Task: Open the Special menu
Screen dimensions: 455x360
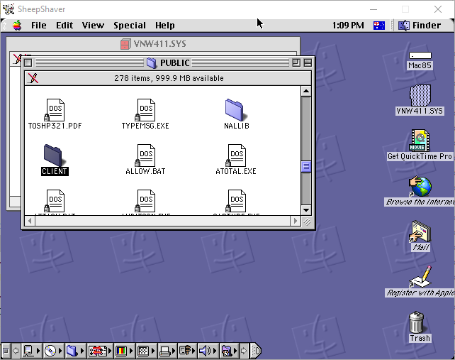Action: pyautogui.click(x=130, y=26)
